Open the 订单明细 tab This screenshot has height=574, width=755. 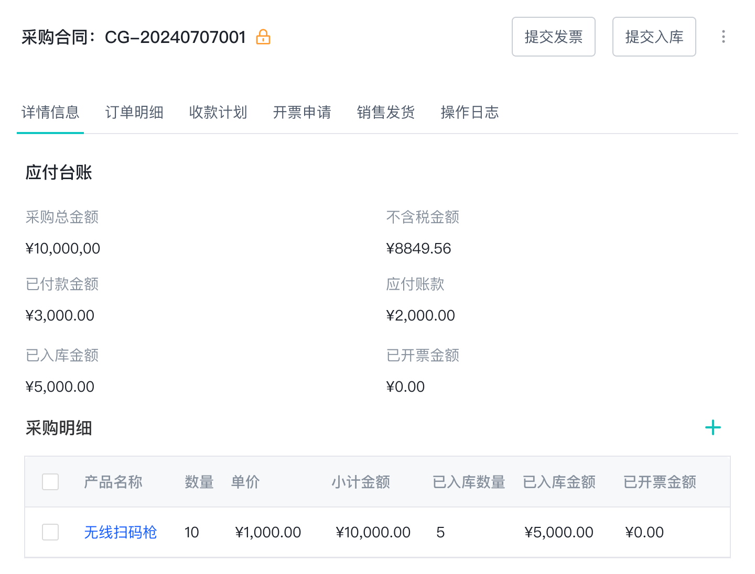coord(134,112)
